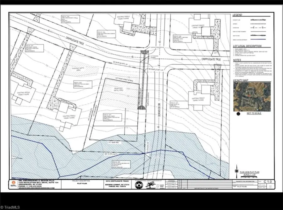Click the hatched crosswalk at driveway top
The width and height of the screenshot is (283, 210).
tap(144, 52)
